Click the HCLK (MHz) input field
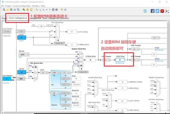This screenshot has width=170, height=114. (120, 60)
